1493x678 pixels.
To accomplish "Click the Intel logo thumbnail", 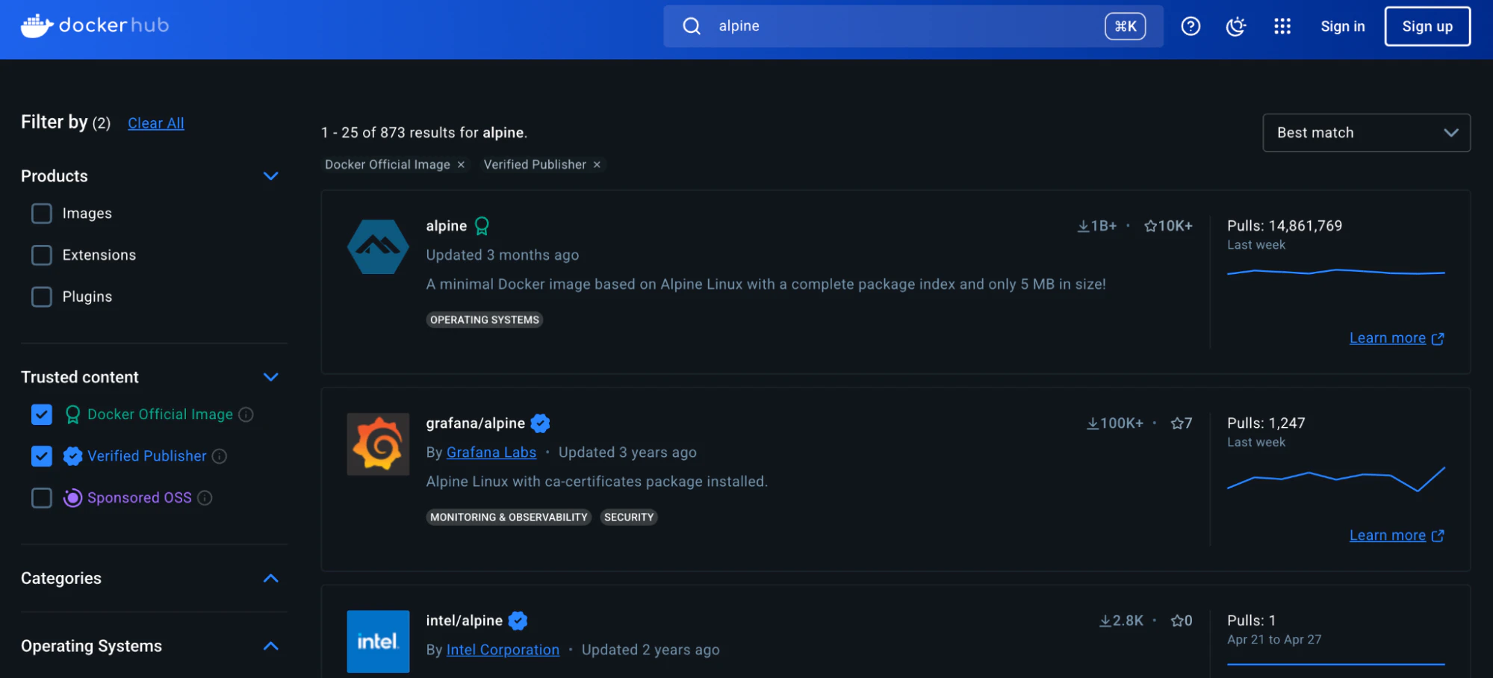I will pos(378,641).
